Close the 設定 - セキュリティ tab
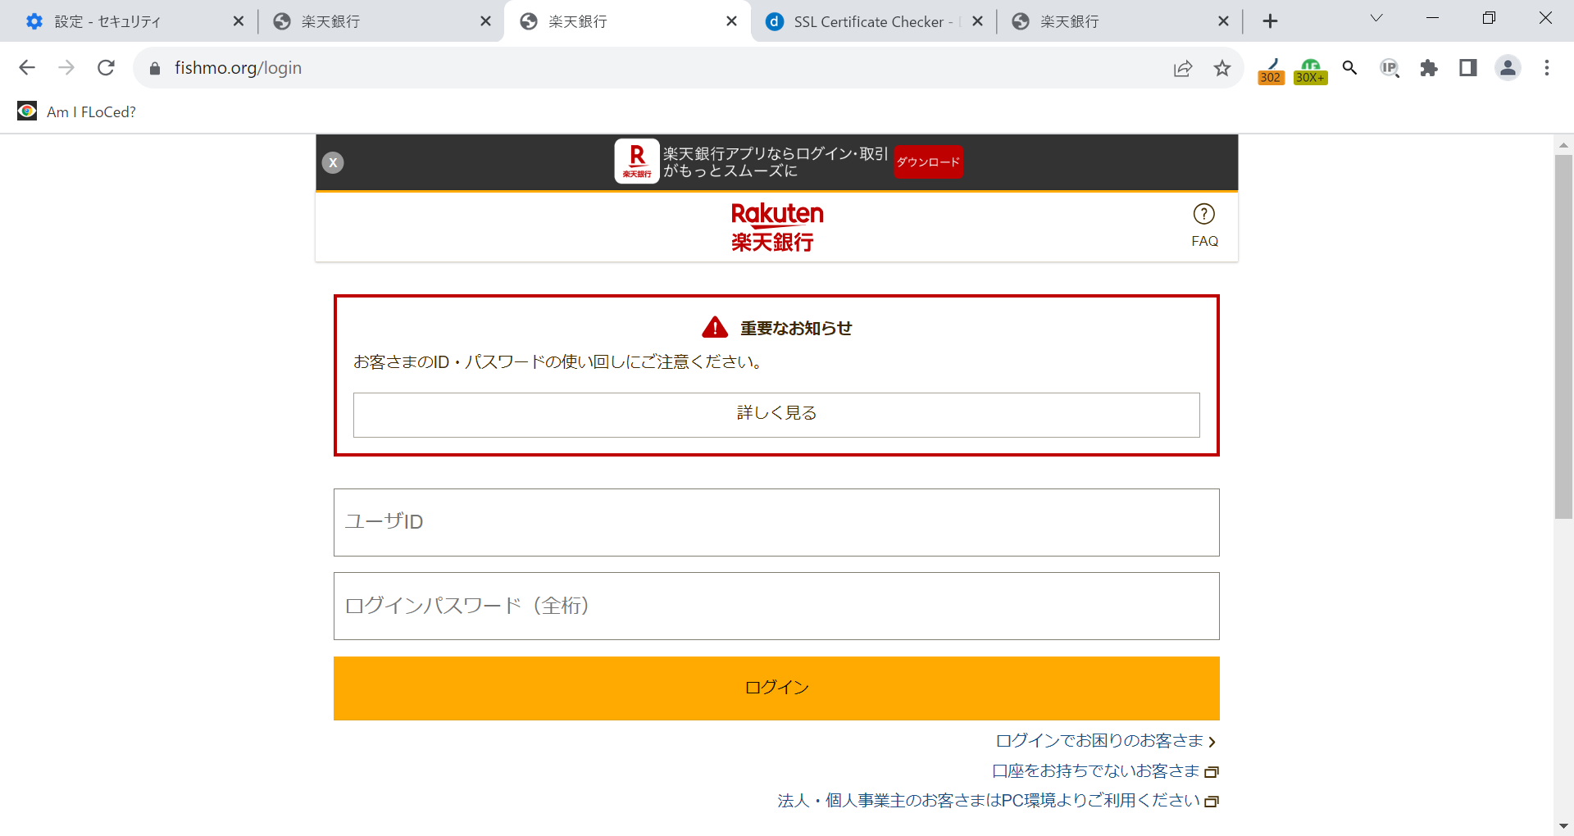Screen dimensions: 1574x836 tap(239, 21)
